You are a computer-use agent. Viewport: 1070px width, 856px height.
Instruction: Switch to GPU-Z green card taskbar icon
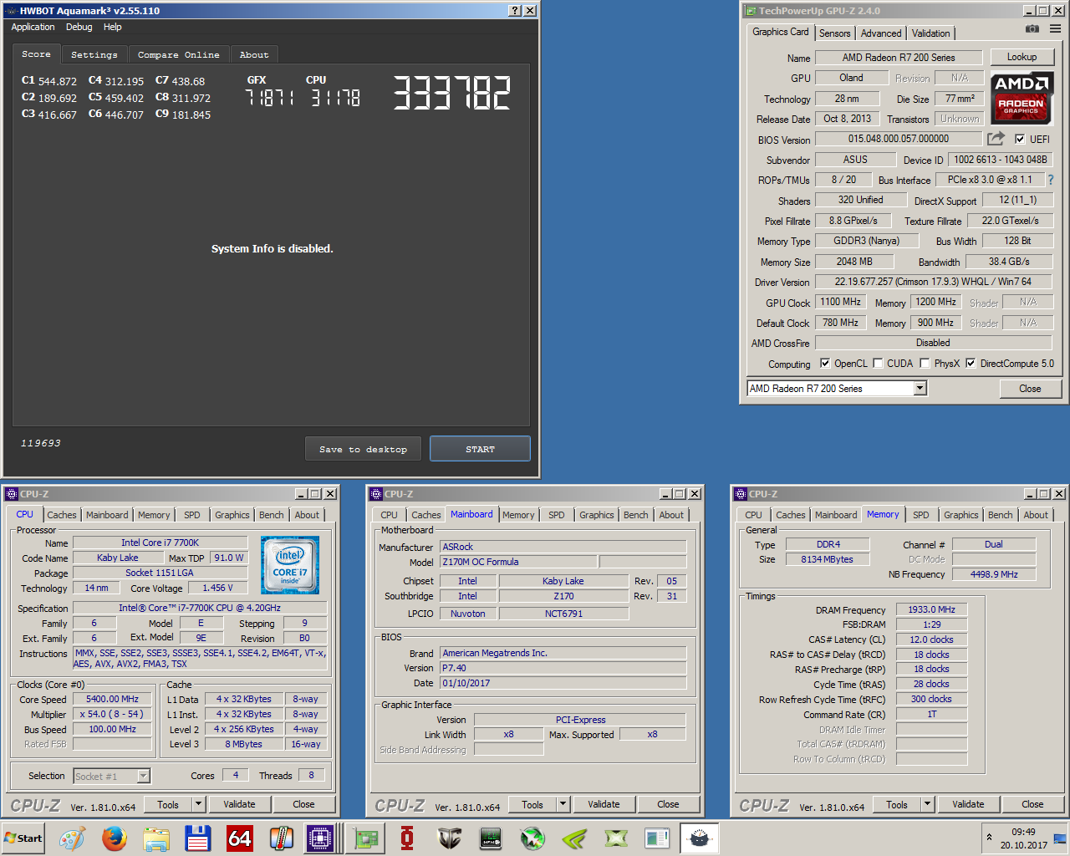pos(365,838)
